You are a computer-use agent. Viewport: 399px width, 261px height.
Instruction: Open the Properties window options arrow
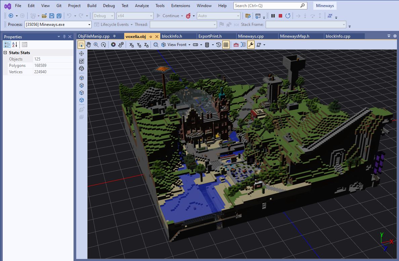59,37
